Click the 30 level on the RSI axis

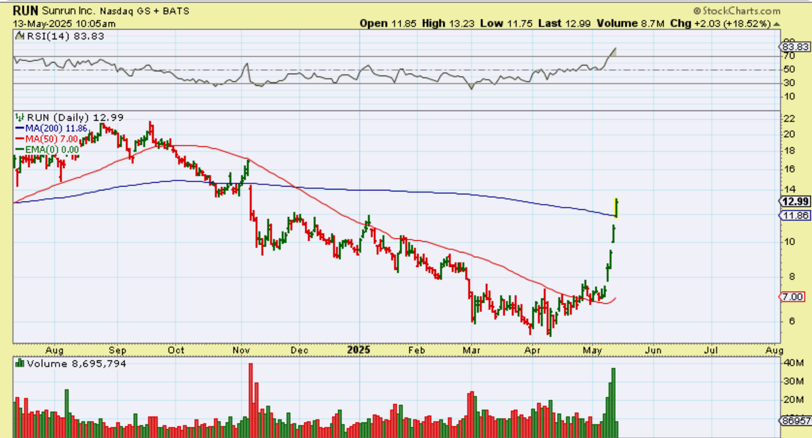[x=789, y=83]
